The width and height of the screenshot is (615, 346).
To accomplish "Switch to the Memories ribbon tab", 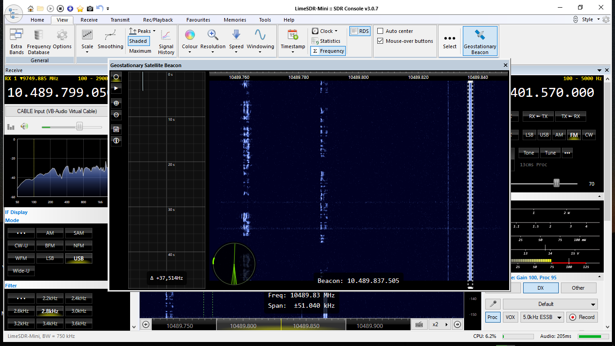I will click(x=235, y=20).
